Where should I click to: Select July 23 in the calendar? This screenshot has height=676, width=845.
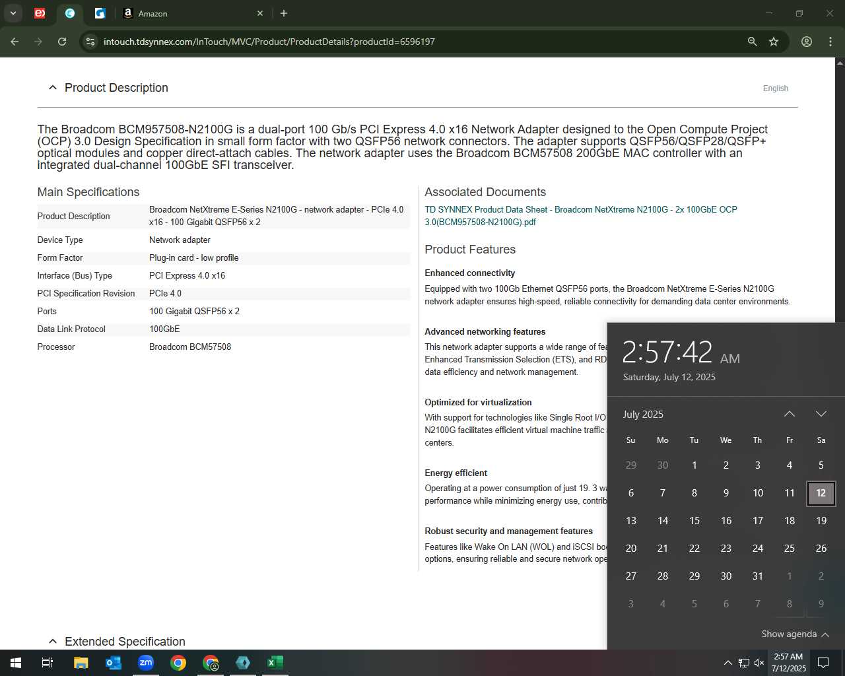point(726,549)
